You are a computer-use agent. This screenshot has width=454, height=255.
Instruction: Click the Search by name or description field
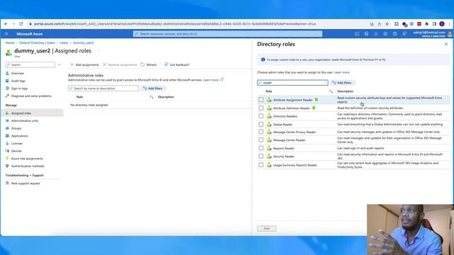(x=104, y=89)
